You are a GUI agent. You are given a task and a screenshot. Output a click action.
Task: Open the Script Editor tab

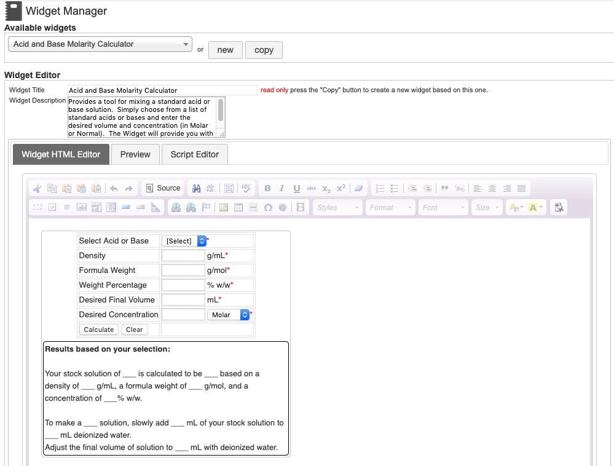[x=194, y=154]
